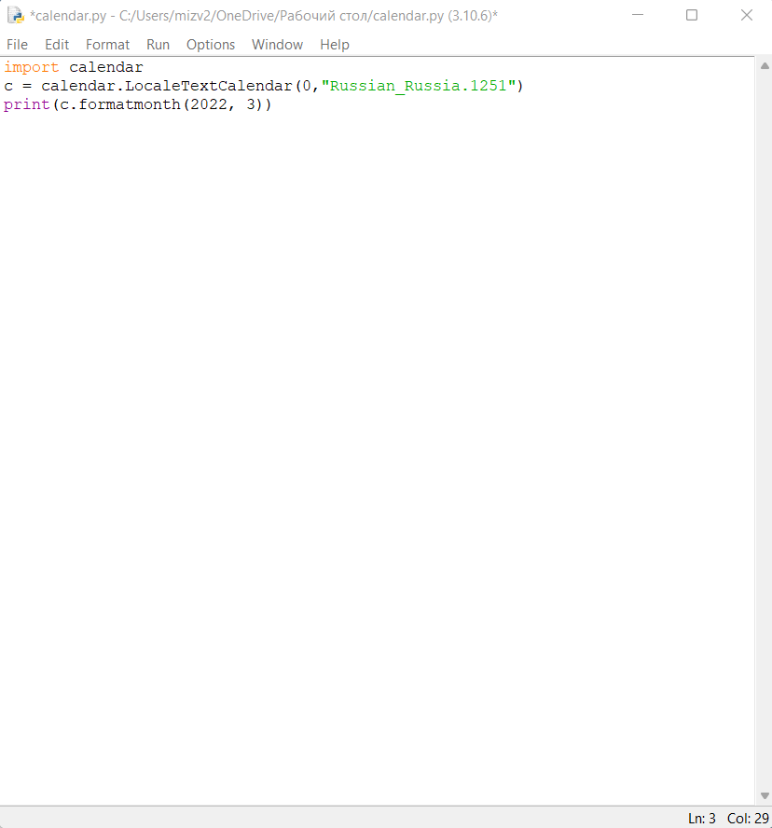Click the scrollbar down arrow
The image size is (772, 828).
(765, 795)
